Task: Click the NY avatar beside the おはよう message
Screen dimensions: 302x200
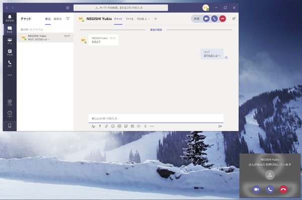Action: (x=83, y=40)
